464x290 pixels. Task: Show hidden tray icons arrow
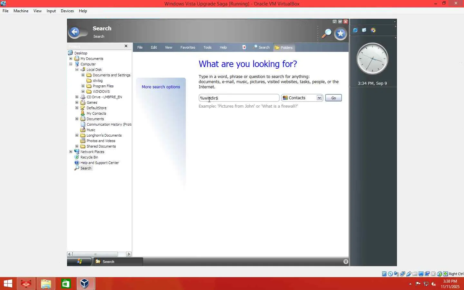pyautogui.click(x=410, y=284)
